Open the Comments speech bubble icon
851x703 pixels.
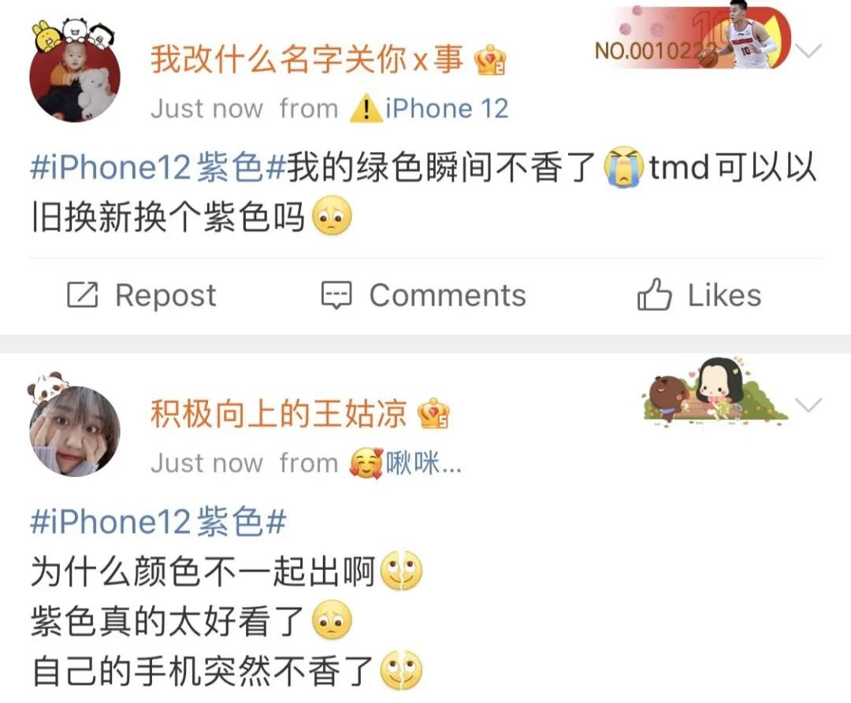(x=336, y=295)
